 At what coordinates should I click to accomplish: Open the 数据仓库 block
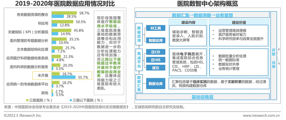click(x=155, y=84)
